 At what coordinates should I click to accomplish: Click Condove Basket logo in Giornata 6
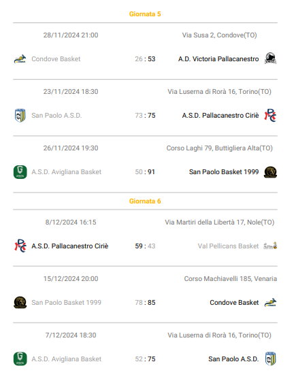point(270,302)
